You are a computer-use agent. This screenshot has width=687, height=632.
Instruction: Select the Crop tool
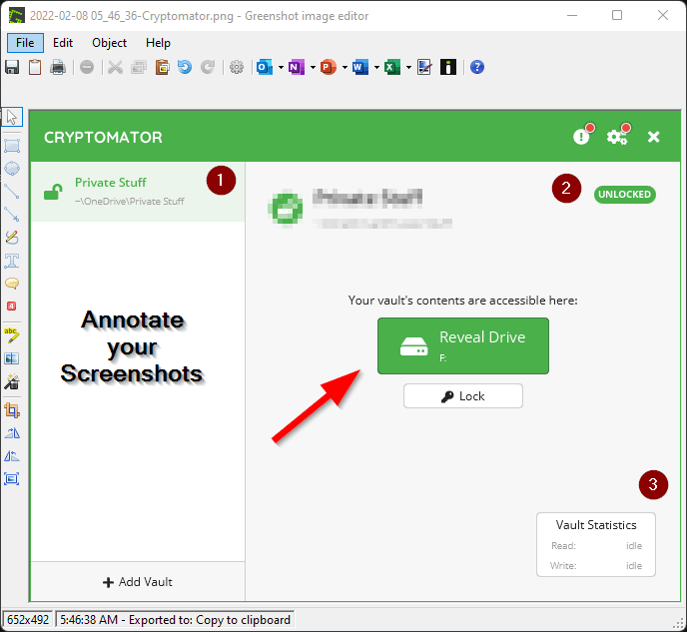point(12,409)
